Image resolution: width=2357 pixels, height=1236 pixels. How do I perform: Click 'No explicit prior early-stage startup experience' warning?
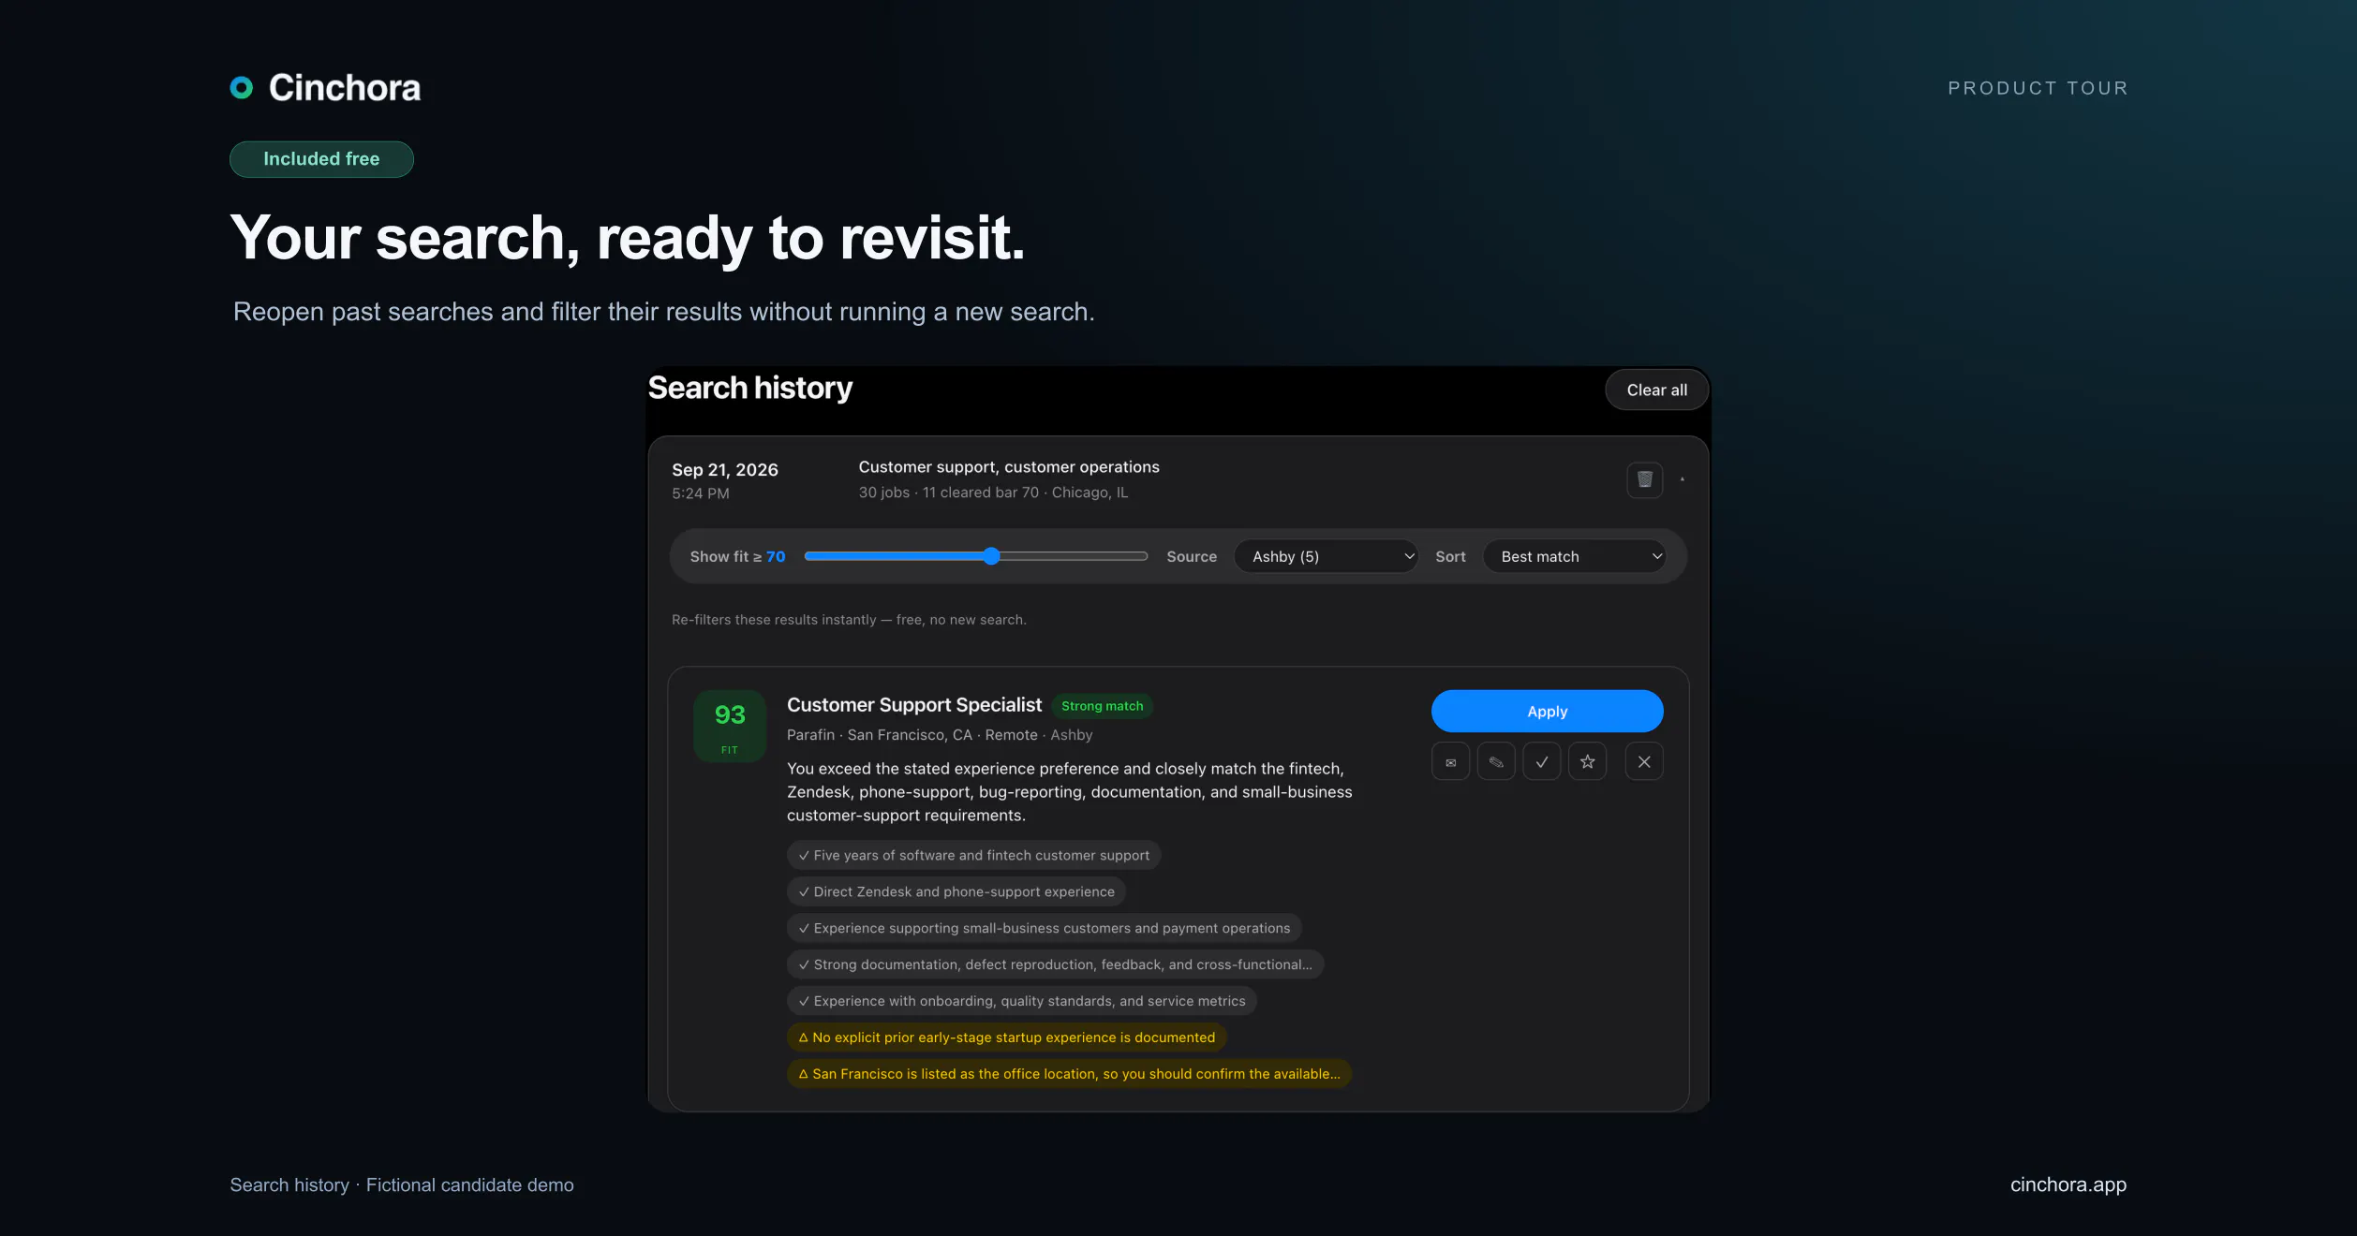1006,1037
